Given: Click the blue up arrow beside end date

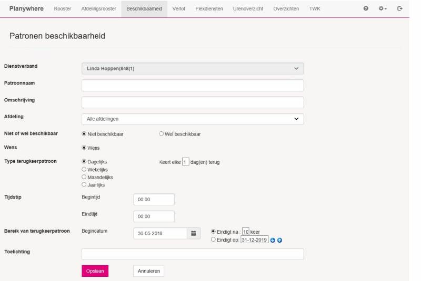Looking at the screenshot, I should [x=280, y=240].
